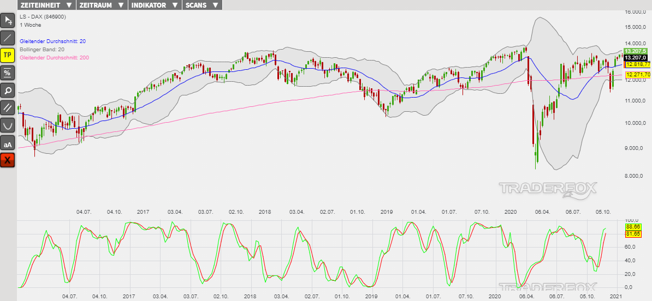Click the 15.000,0 price axis label

635,27
